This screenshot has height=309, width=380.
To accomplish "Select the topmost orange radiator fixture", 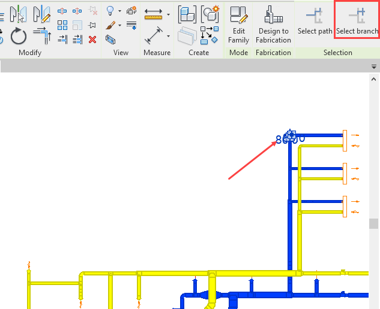I will 345,141.
